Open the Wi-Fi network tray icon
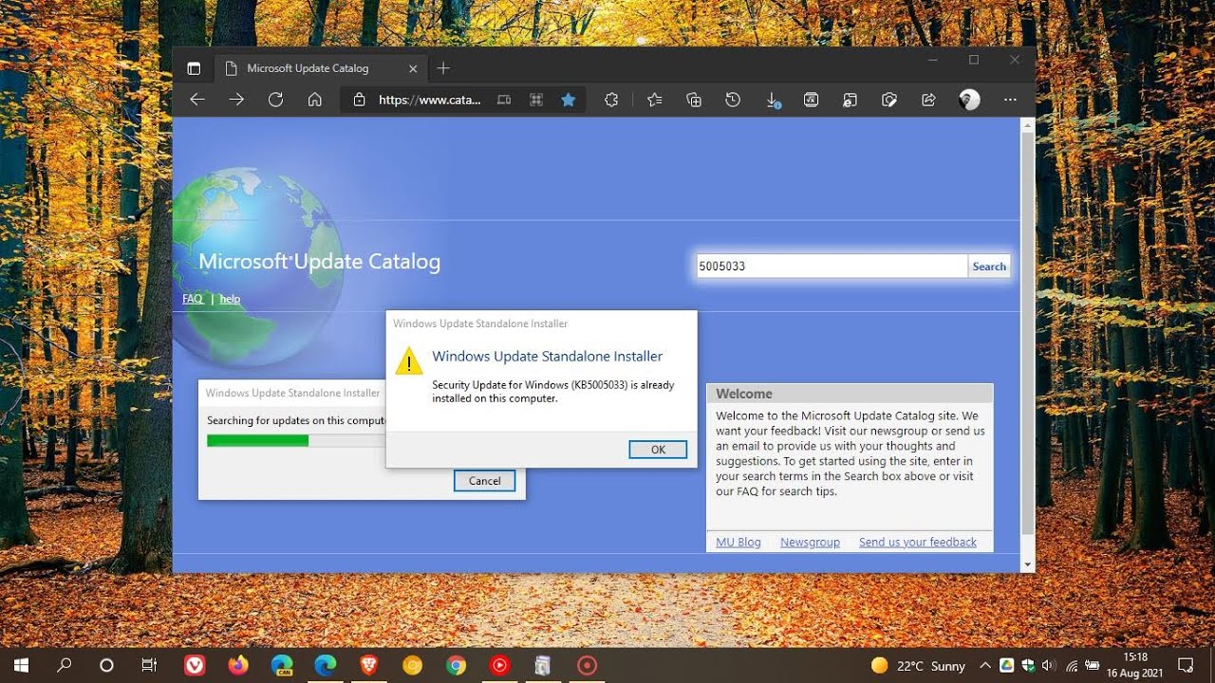Screen dimensions: 1215x683 point(1071,666)
